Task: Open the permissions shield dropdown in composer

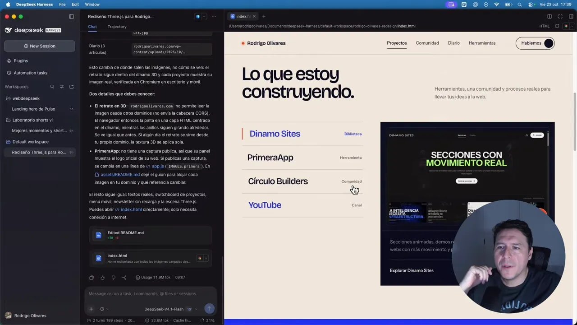Action: pos(104,309)
